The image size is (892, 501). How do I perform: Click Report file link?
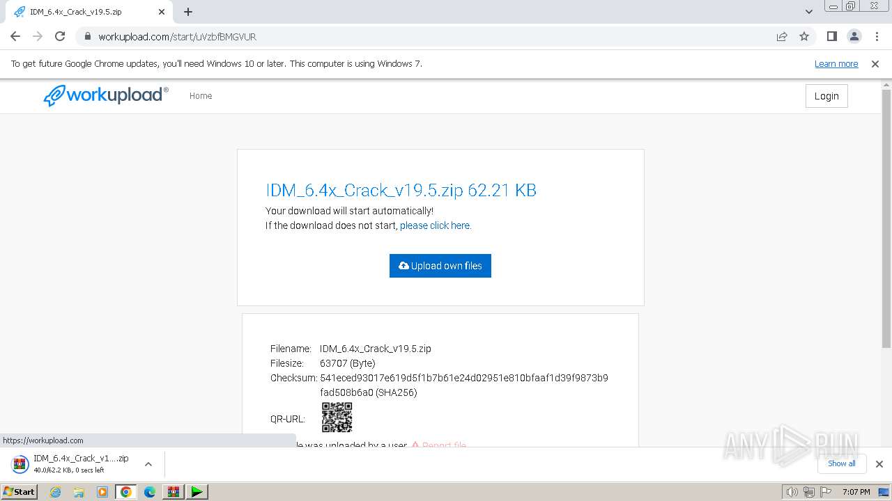tap(439, 445)
